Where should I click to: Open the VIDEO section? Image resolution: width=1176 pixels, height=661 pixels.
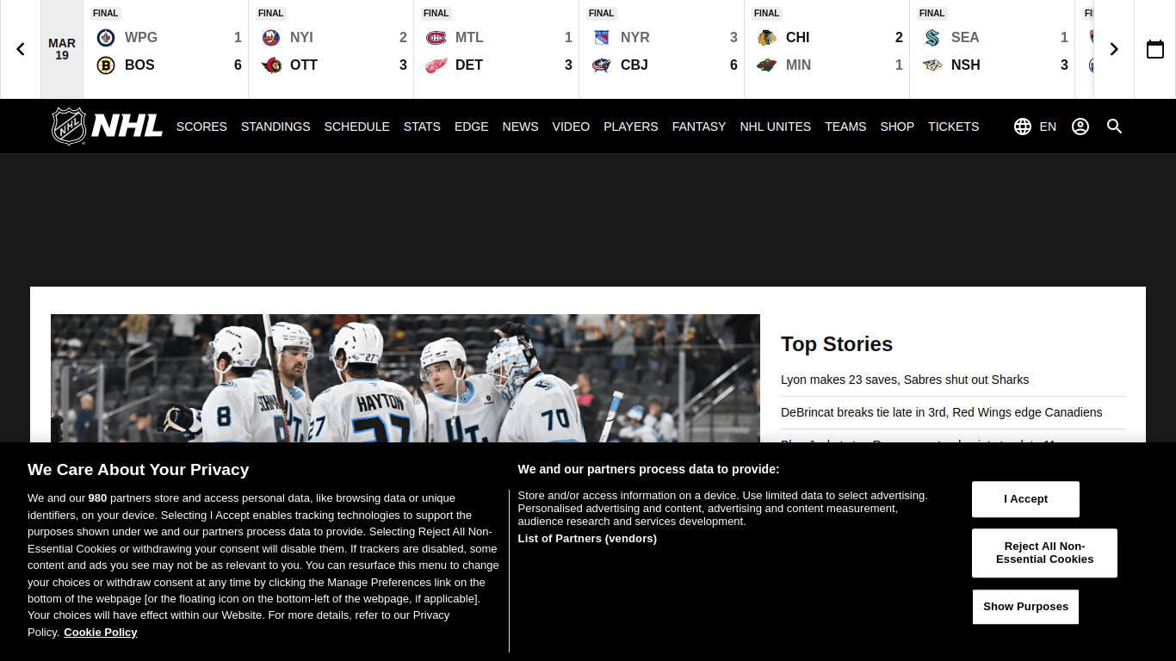[x=571, y=127]
